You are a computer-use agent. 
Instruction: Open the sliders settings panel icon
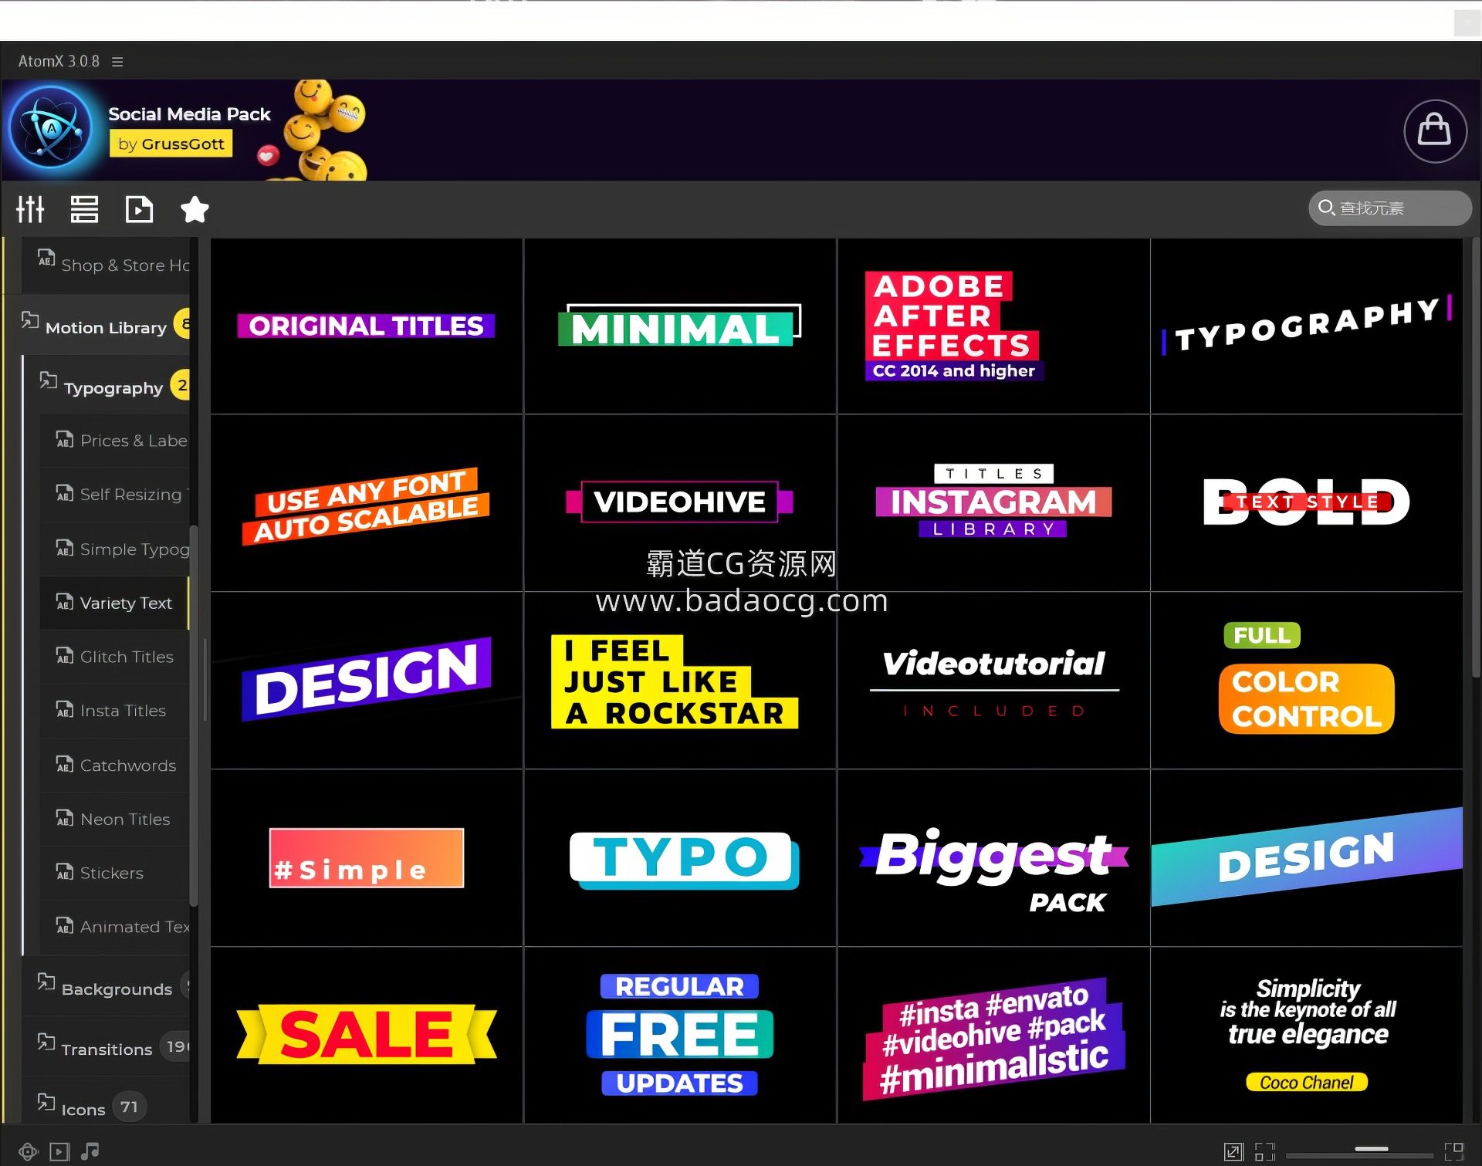pos(30,209)
